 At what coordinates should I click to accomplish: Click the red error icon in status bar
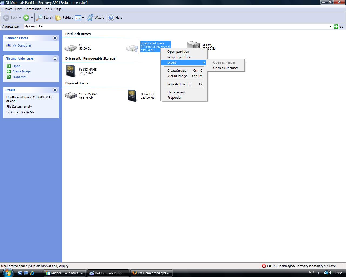264,266
